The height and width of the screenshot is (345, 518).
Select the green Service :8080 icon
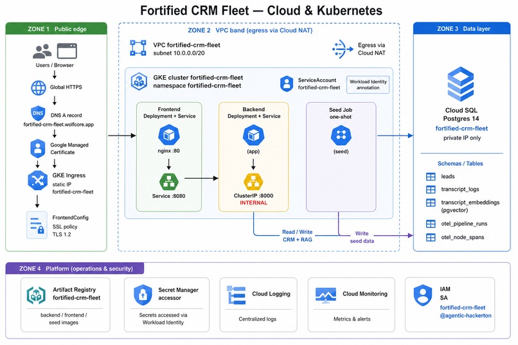pyautogui.click(x=169, y=182)
